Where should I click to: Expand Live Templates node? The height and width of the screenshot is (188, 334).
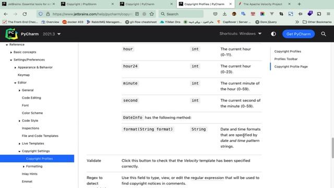pyautogui.click(x=19, y=144)
